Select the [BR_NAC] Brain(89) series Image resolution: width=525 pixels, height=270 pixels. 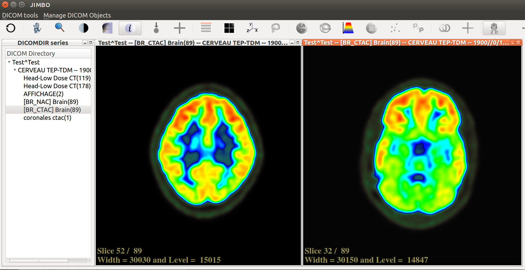click(51, 102)
